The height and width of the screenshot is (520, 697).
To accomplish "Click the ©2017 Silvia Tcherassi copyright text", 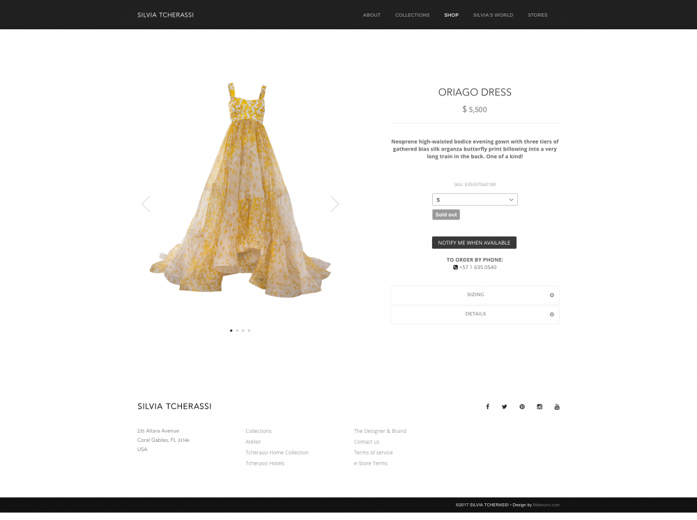I will [482, 505].
